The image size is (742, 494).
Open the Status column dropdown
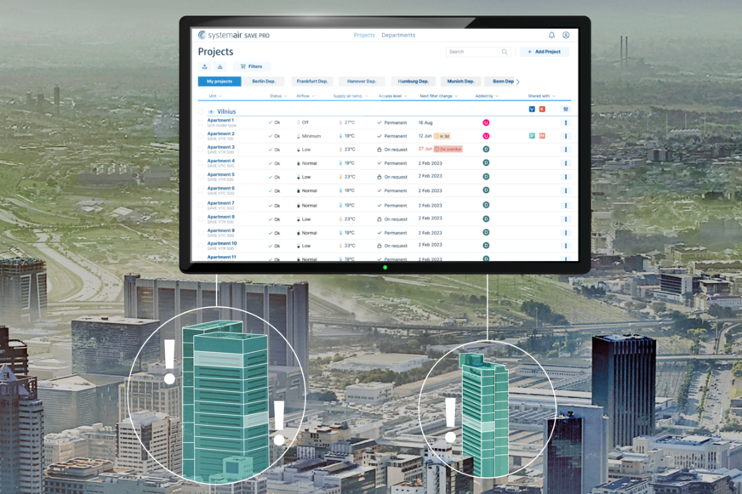coord(279,96)
